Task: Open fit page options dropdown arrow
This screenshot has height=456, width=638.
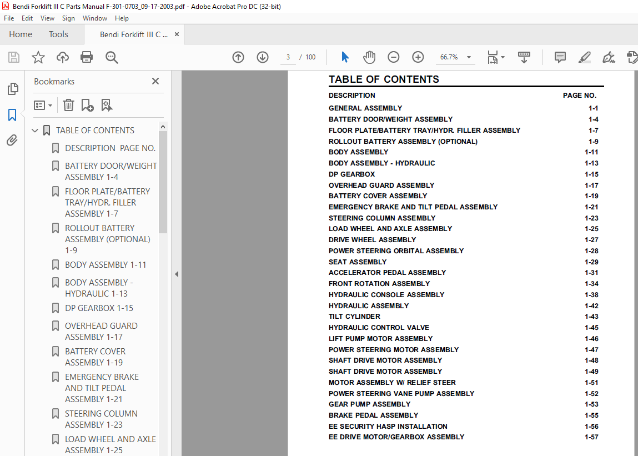Action: pyautogui.click(x=503, y=57)
